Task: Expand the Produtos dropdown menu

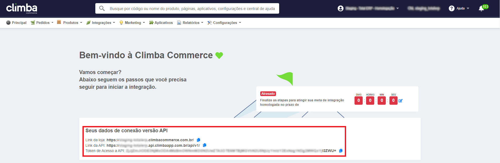Action: coord(70,23)
